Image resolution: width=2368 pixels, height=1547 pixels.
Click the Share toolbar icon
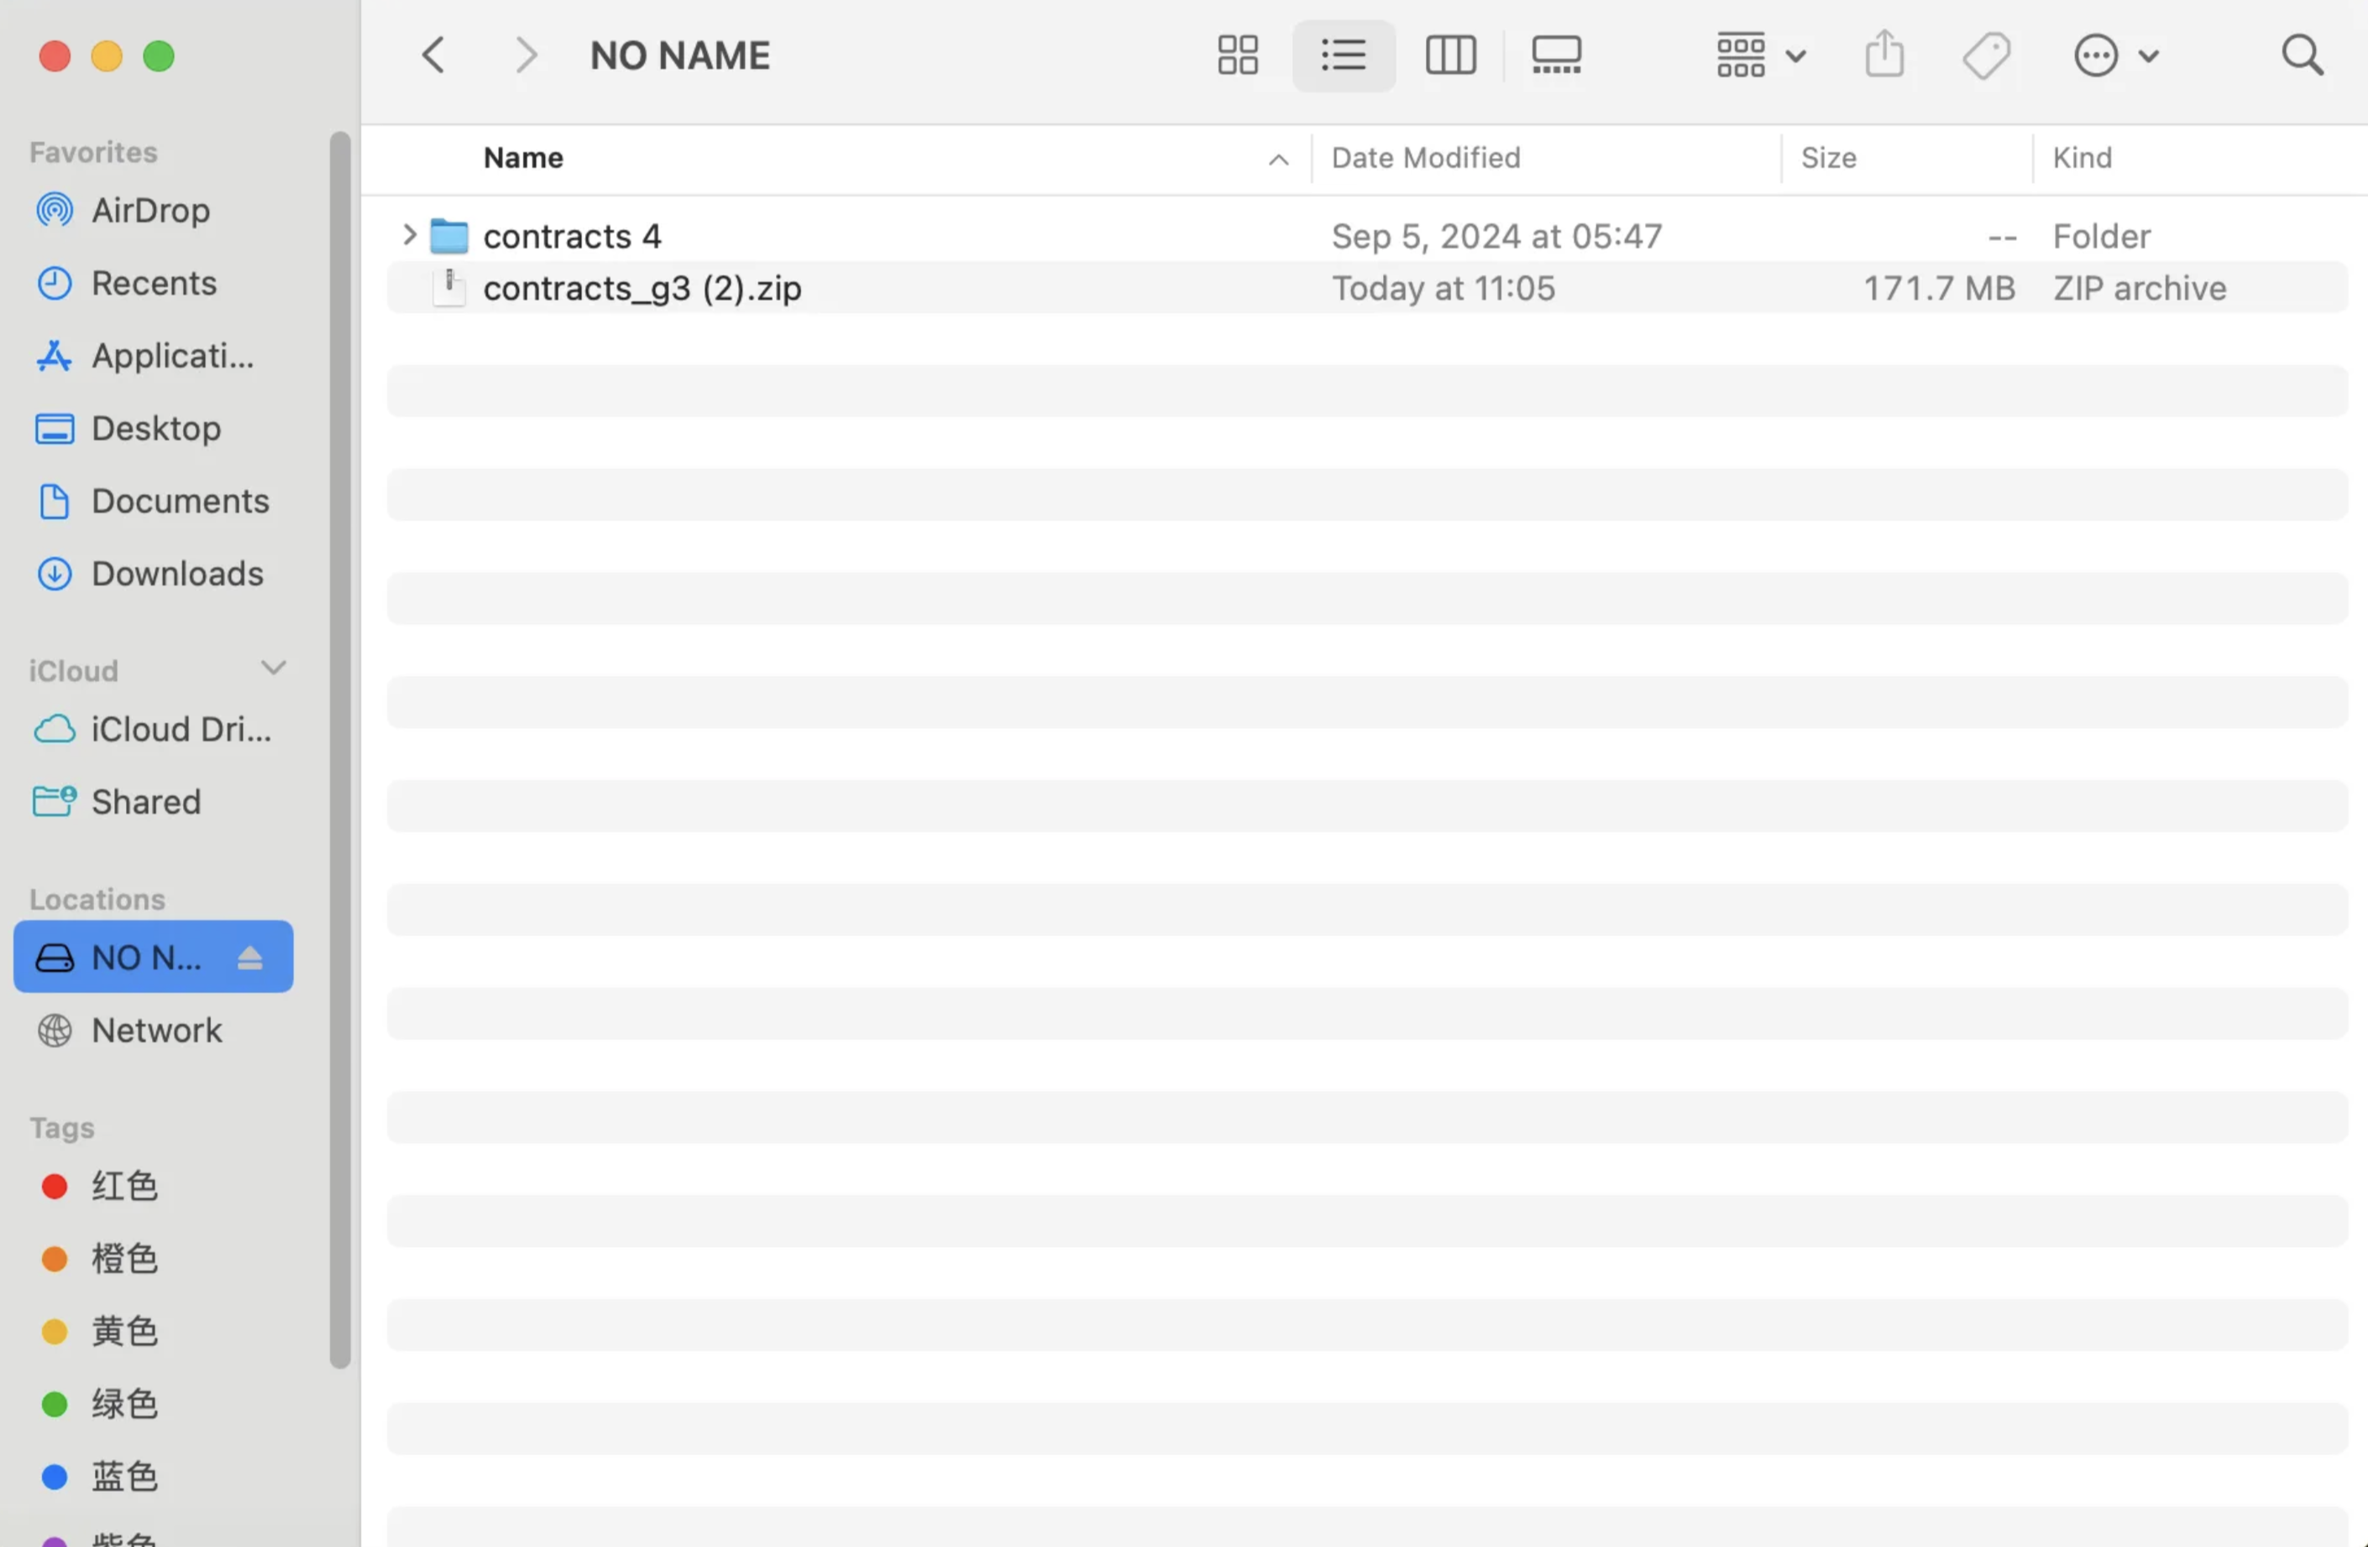tap(1883, 55)
